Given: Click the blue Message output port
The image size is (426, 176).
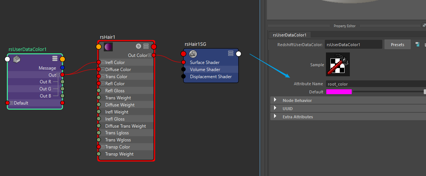Looking at the screenshot, I should [x=62, y=68].
